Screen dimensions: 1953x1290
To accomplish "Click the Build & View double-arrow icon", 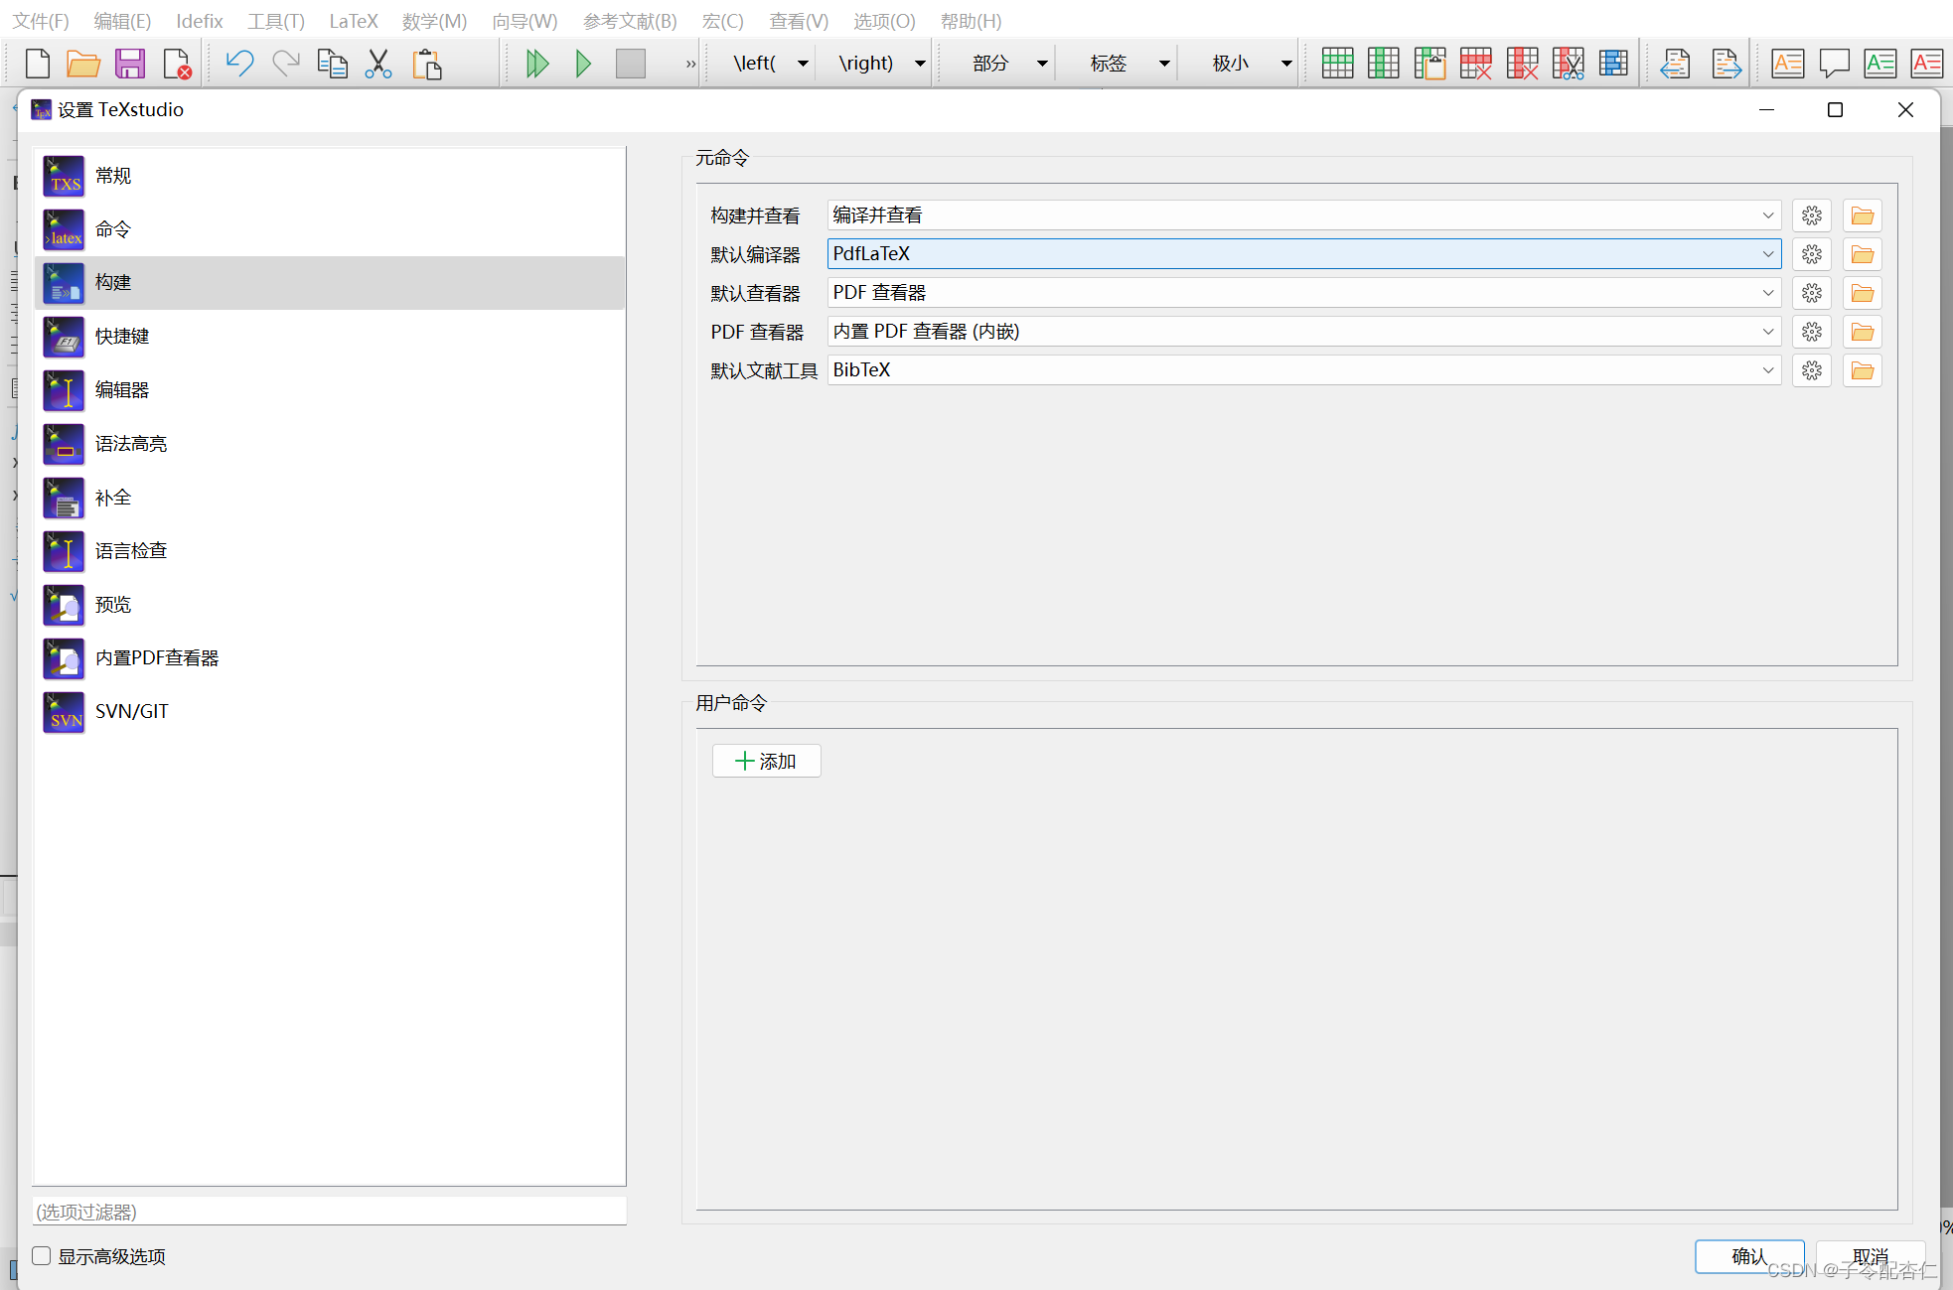I will [x=537, y=64].
